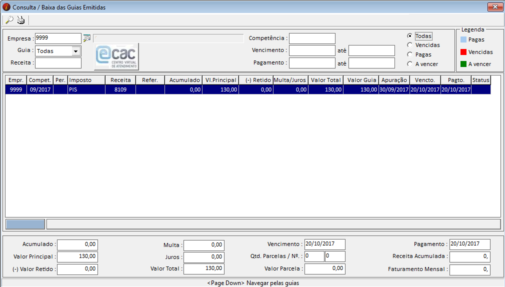Click the Receita column header
This screenshot has width=505, height=287.
pyautogui.click(x=120, y=80)
